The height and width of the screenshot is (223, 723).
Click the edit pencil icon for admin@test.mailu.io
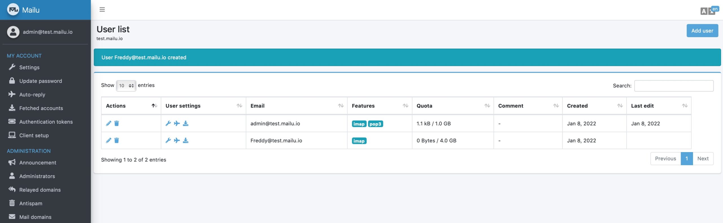pos(108,124)
